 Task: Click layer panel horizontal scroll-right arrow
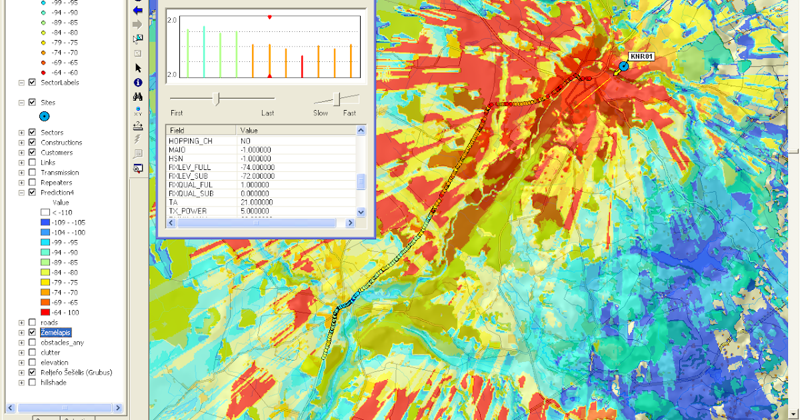click(119, 407)
